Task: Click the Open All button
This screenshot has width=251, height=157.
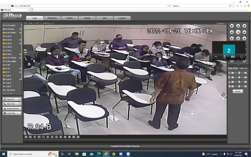Action: tap(11, 99)
